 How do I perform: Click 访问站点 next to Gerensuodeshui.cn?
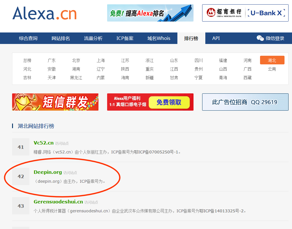pos(91,202)
